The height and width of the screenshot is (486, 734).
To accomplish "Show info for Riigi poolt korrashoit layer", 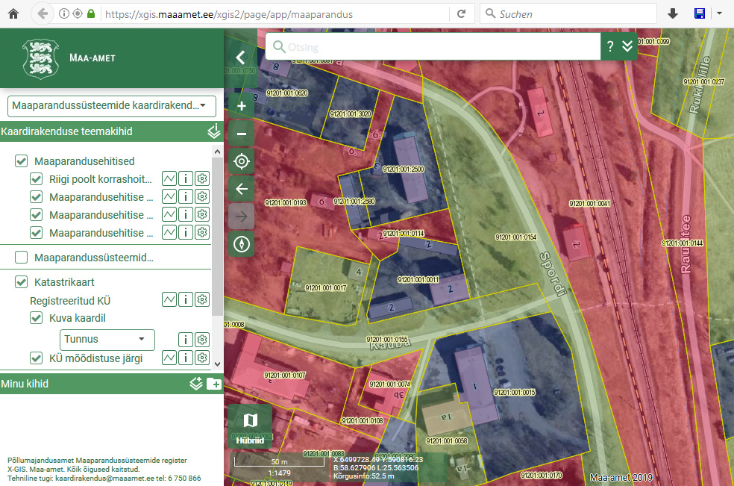I will tap(185, 179).
